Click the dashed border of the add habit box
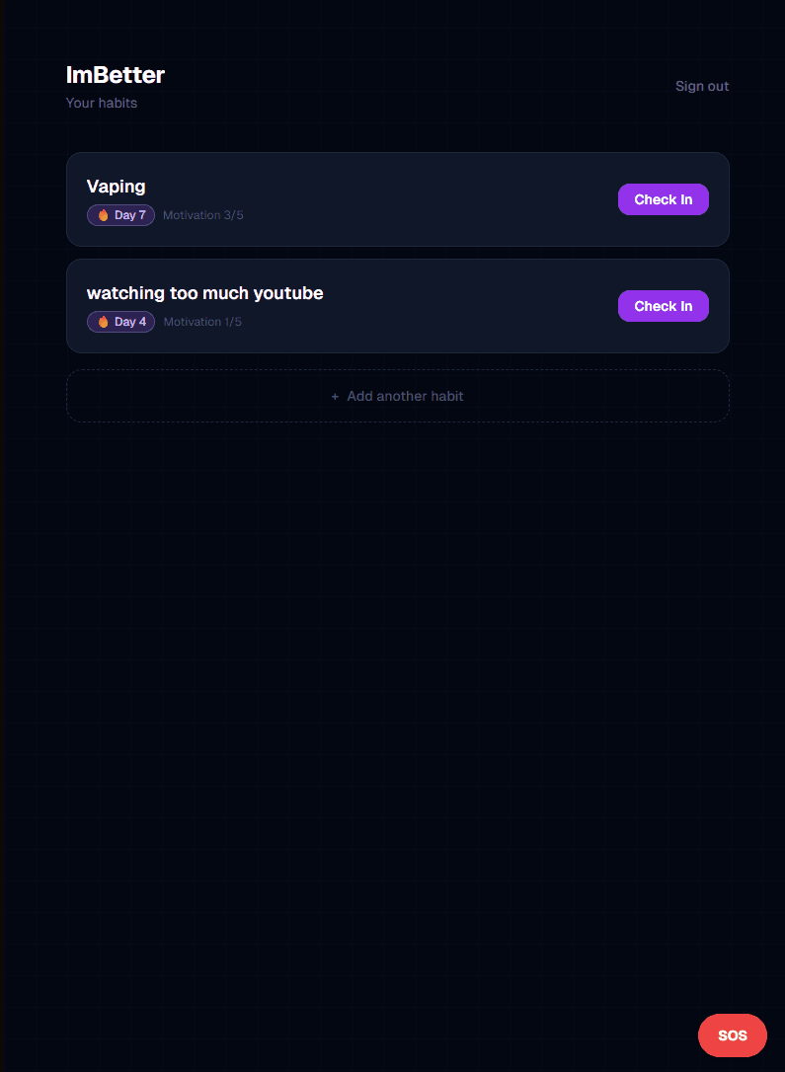 398,370
